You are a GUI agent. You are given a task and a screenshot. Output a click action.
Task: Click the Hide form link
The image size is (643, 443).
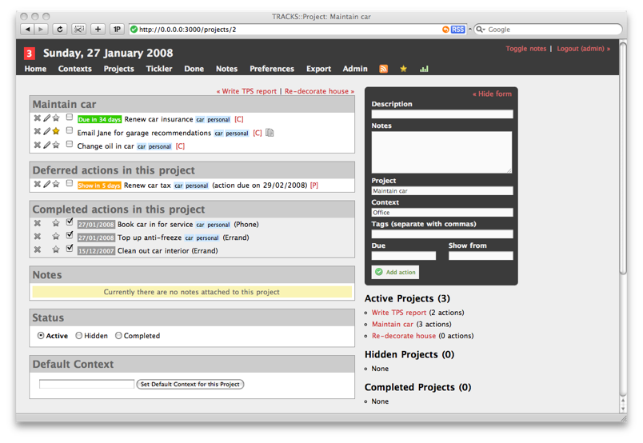click(x=492, y=94)
